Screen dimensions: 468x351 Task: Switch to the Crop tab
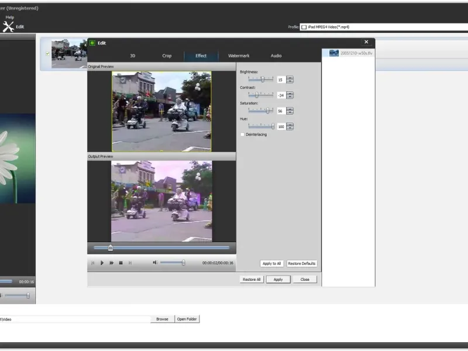tap(167, 56)
